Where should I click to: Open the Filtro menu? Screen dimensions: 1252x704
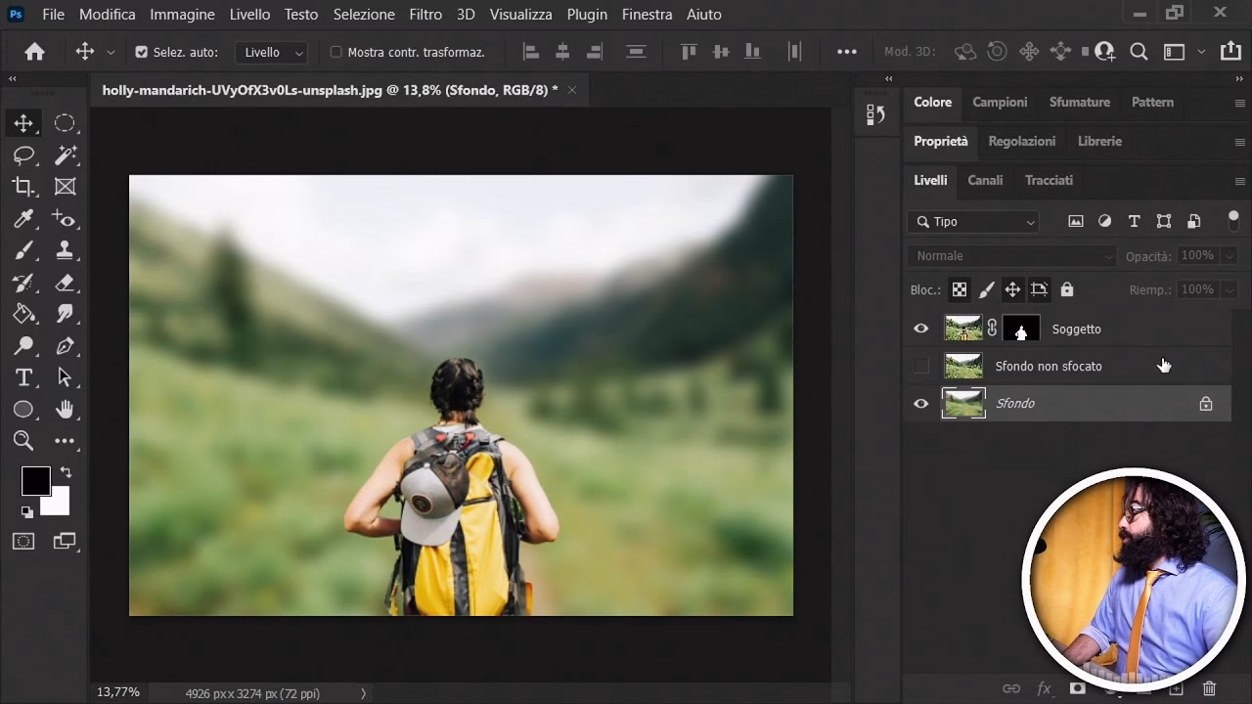point(425,14)
